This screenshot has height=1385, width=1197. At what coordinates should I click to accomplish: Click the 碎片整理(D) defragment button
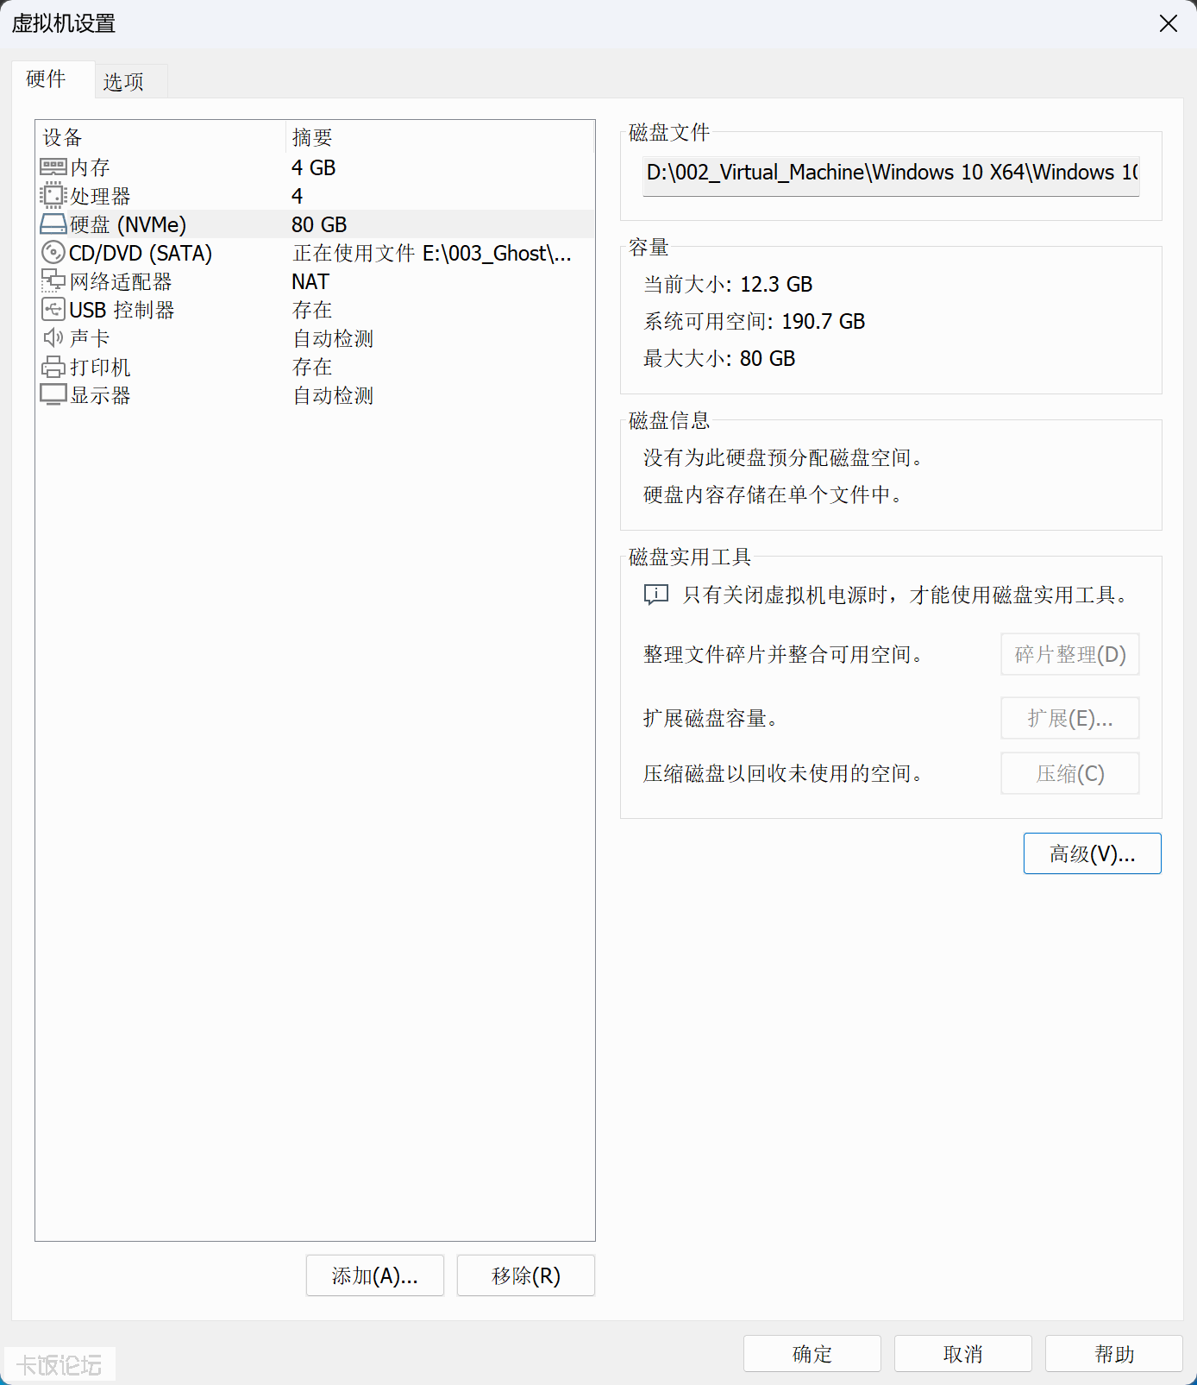pos(1070,654)
